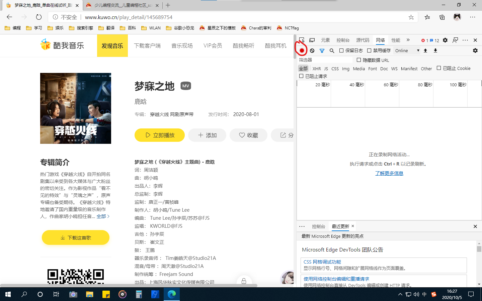482x301 pixels.
Task: Click the profile avatar in the browser toolbar
Action: pyautogui.click(x=457, y=17)
